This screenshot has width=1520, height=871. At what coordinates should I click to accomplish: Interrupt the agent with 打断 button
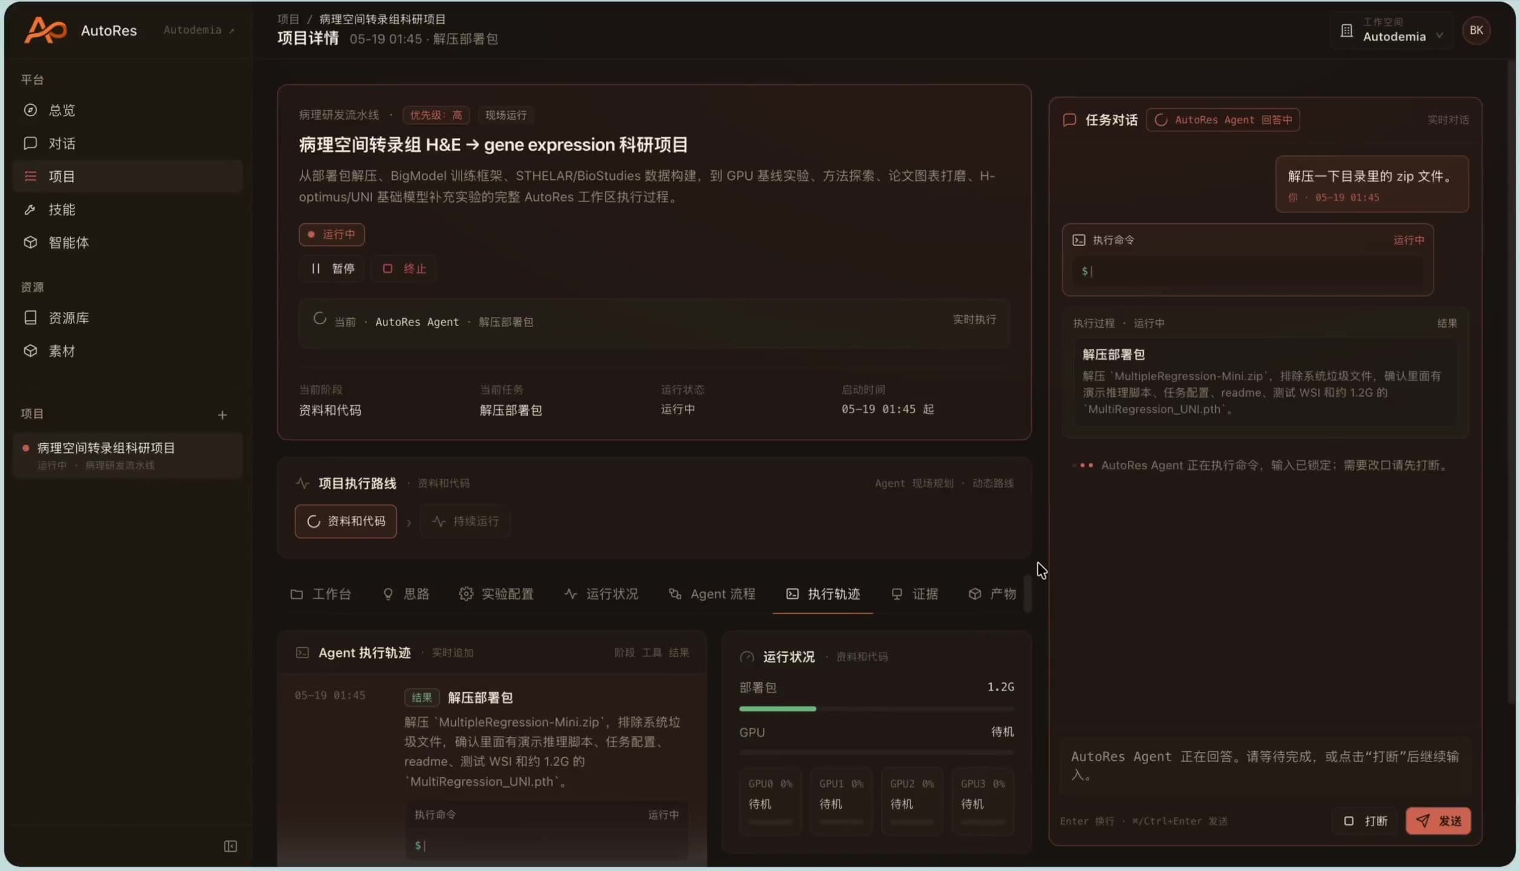(x=1366, y=821)
